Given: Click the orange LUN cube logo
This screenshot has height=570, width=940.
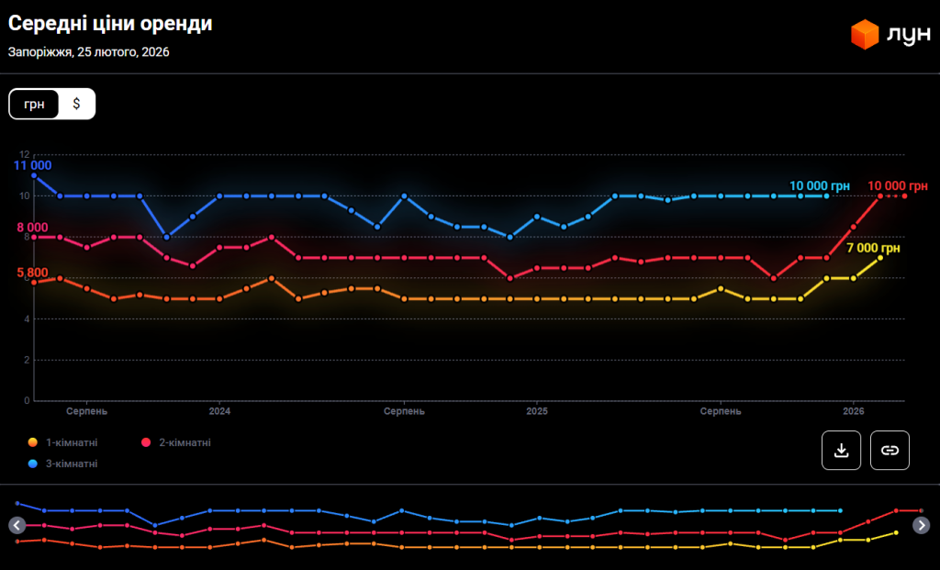Looking at the screenshot, I should click(865, 35).
